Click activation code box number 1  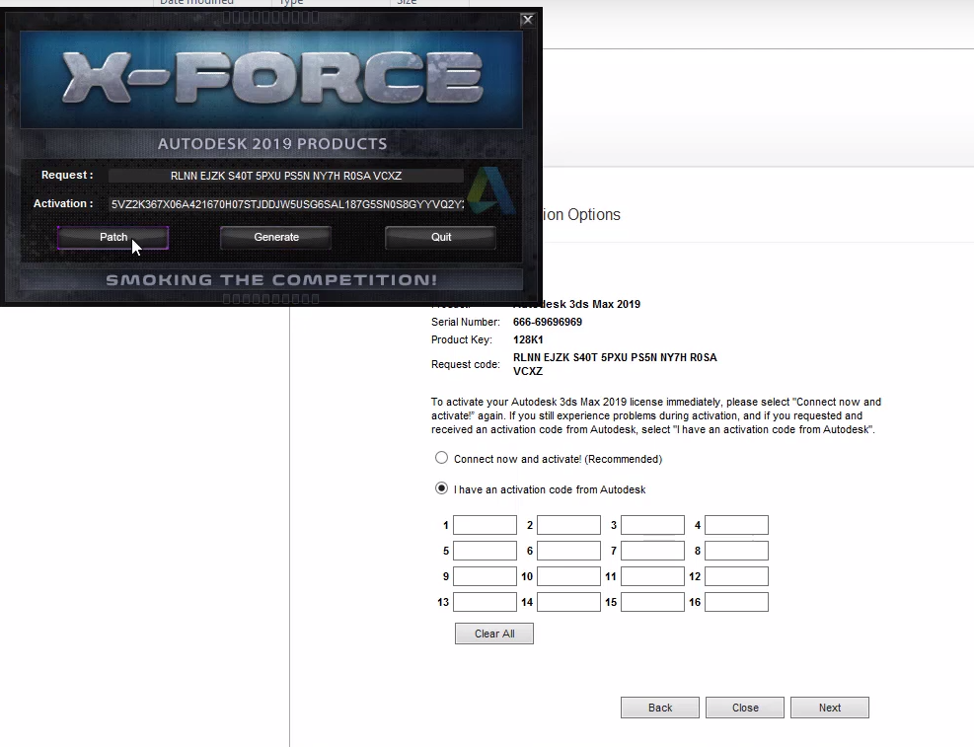pyautogui.click(x=485, y=525)
